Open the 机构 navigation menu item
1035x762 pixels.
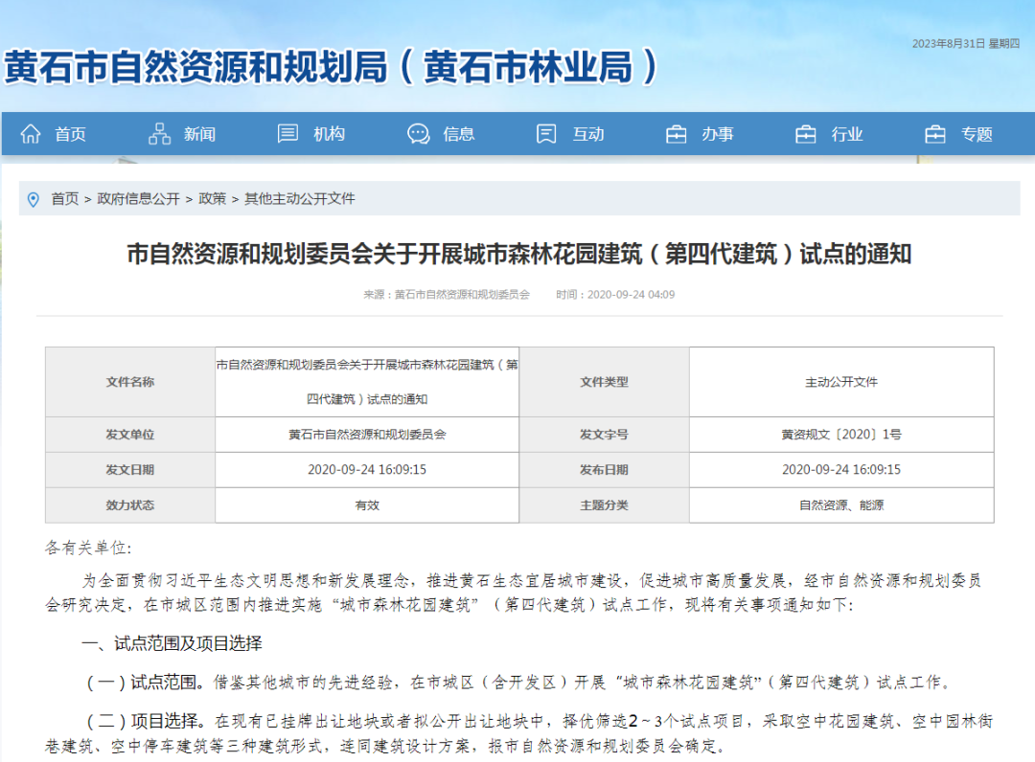329,134
